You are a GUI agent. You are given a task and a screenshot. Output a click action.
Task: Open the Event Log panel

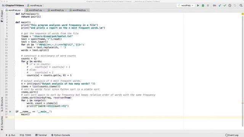point(232,135)
